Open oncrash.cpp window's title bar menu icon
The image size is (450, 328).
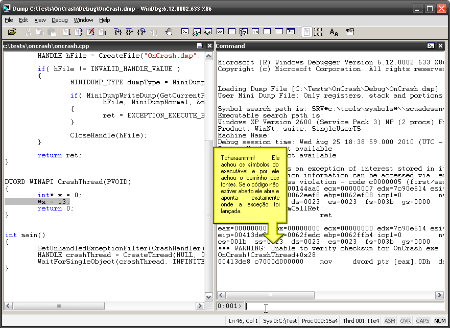click(x=200, y=46)
